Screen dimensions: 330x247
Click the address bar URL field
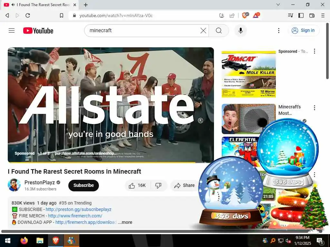click(x=143, y=15)
